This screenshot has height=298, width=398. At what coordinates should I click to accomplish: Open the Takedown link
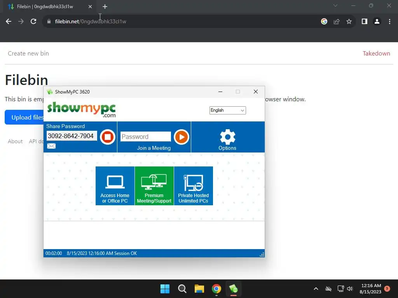376,54
